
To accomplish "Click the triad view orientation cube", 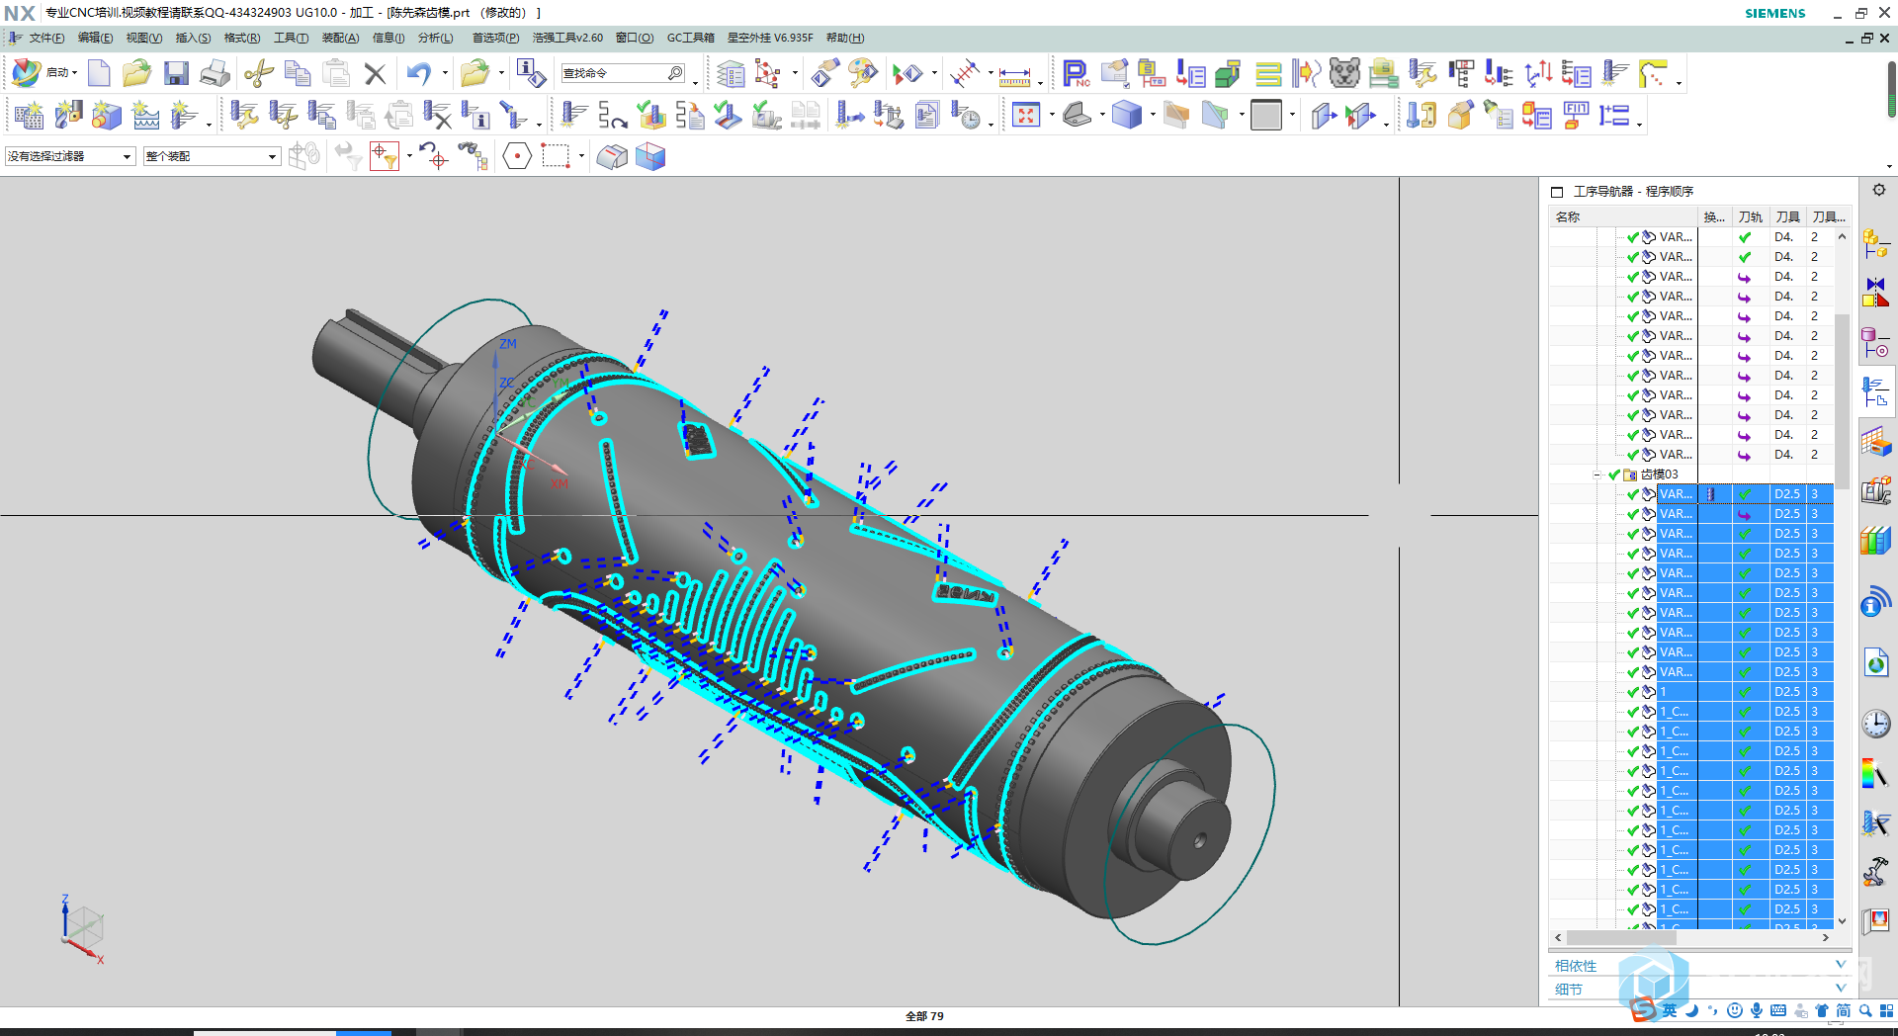I will pyautogui.click(x=83, y=927).
